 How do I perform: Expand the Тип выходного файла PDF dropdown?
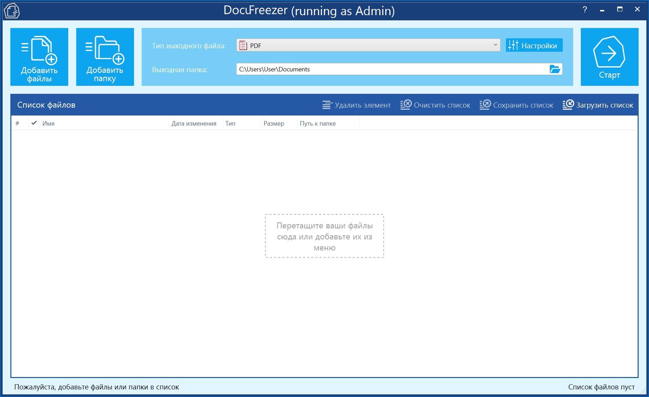[x=368, y=45]
